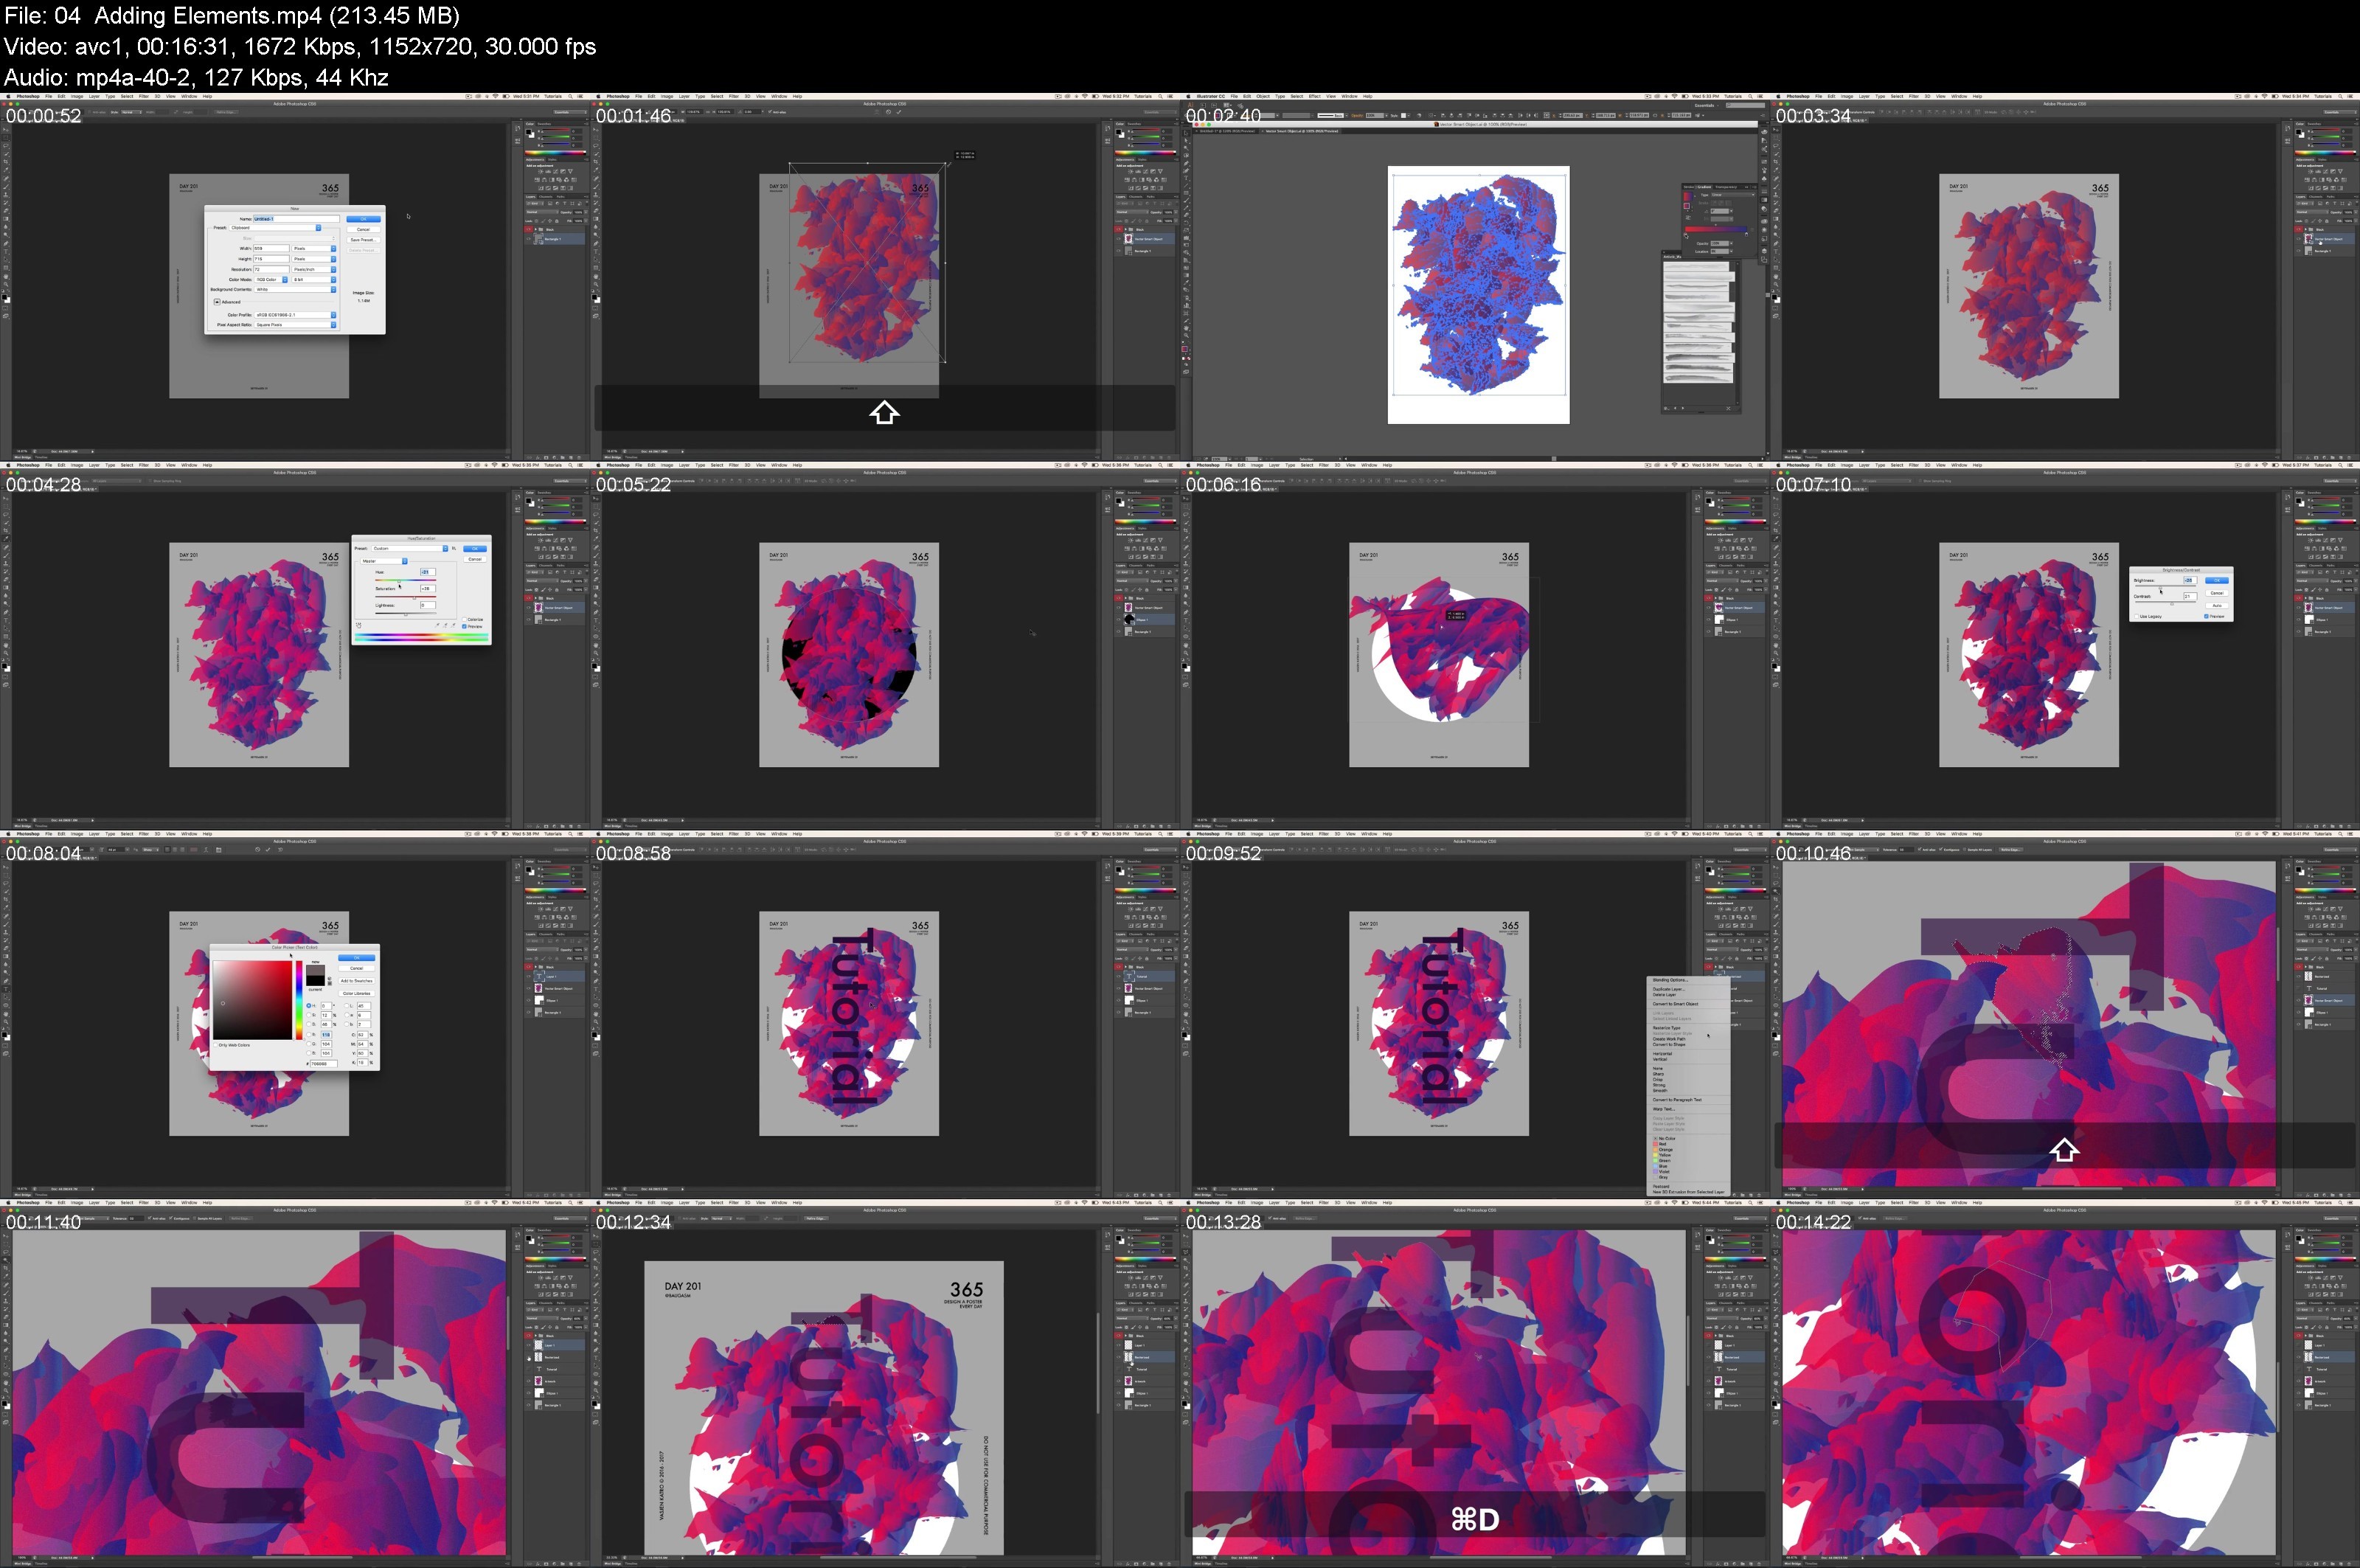Open the 00:12:34 video frame thumbnail

[x=885, y=1383]
